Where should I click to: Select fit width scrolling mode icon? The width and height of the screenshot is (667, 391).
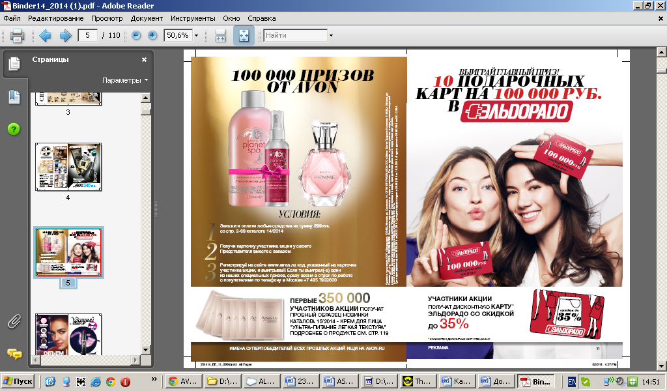(220, 35)
